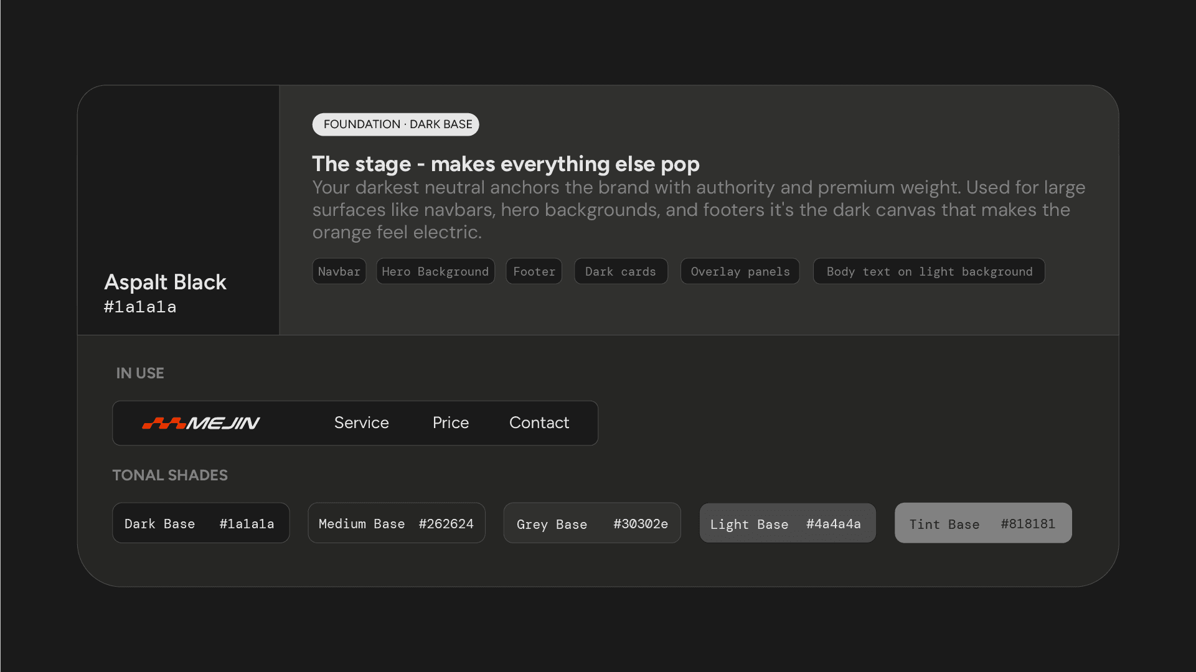This screenshot has height=672, width=1196.
Task: Pick the Grey Base #30302e swatch
Action: (592, 523)
